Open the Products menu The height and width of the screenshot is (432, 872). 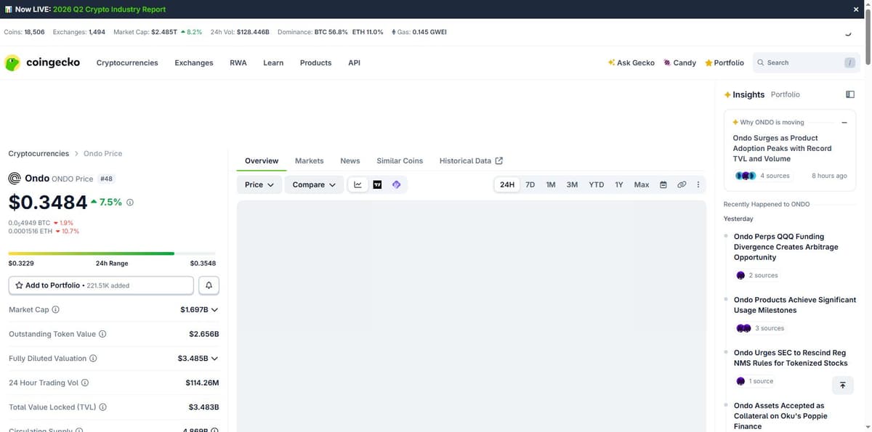[315, 62]
